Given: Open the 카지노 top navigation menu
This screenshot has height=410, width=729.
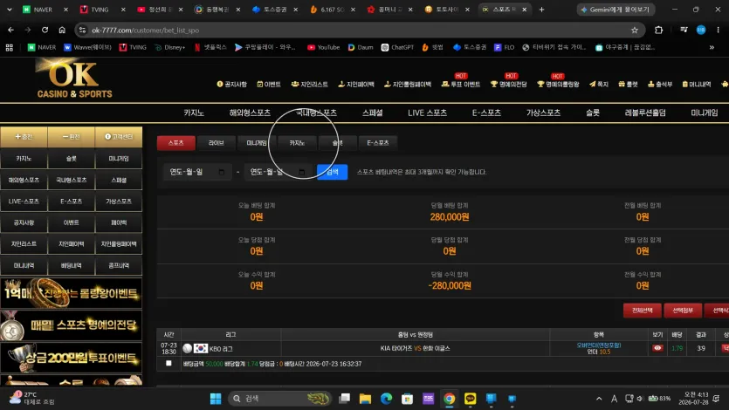Looking at the screenshot, I should (194, 113).
